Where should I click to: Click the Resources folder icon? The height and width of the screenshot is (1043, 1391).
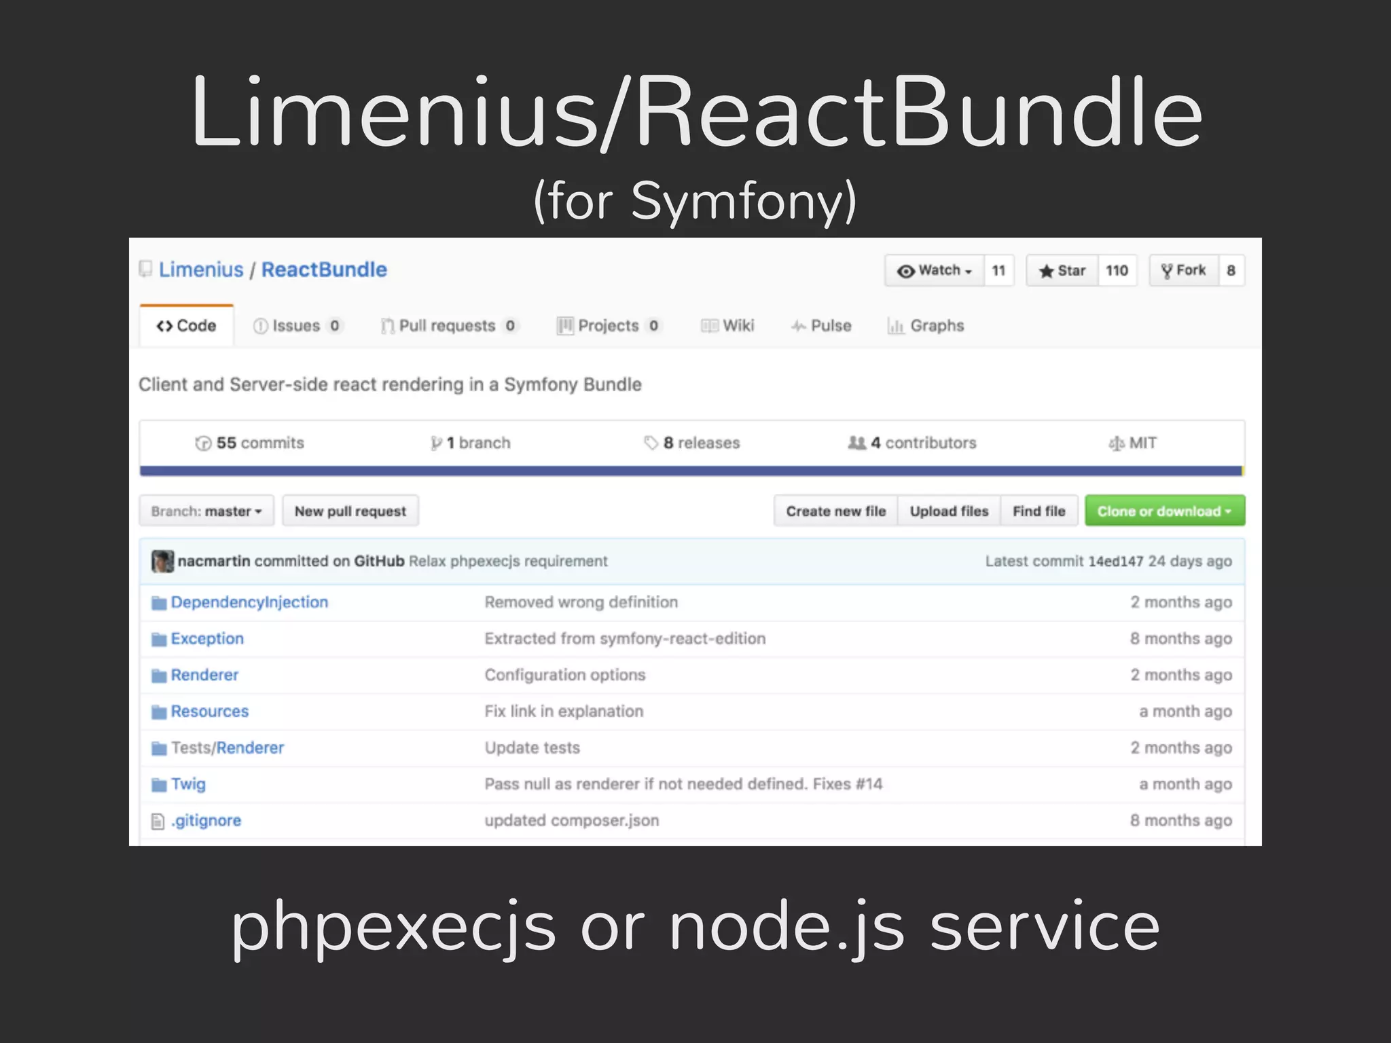pos(159,712)
